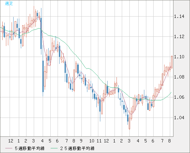Screen dimensions: 190x153
Task: Click the 5週移動平均線 legend label
Action: point(30,148)
